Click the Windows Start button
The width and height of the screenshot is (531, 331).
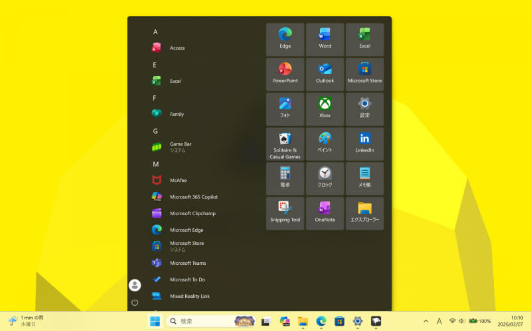tap(155, 321)
